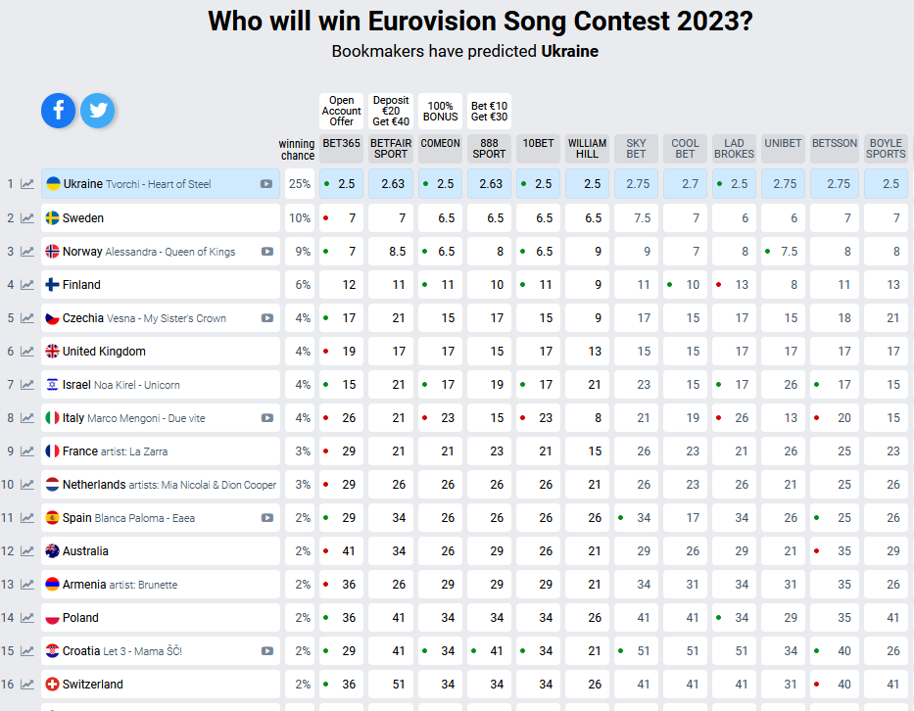This screenshot has height=711, width=914.
Task: Play Croatia's Mama ŠČ! video icon
Action: tap(266, 651)
